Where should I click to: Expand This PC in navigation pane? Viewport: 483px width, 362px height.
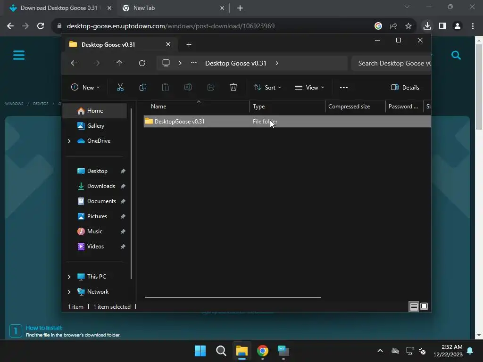69,277
